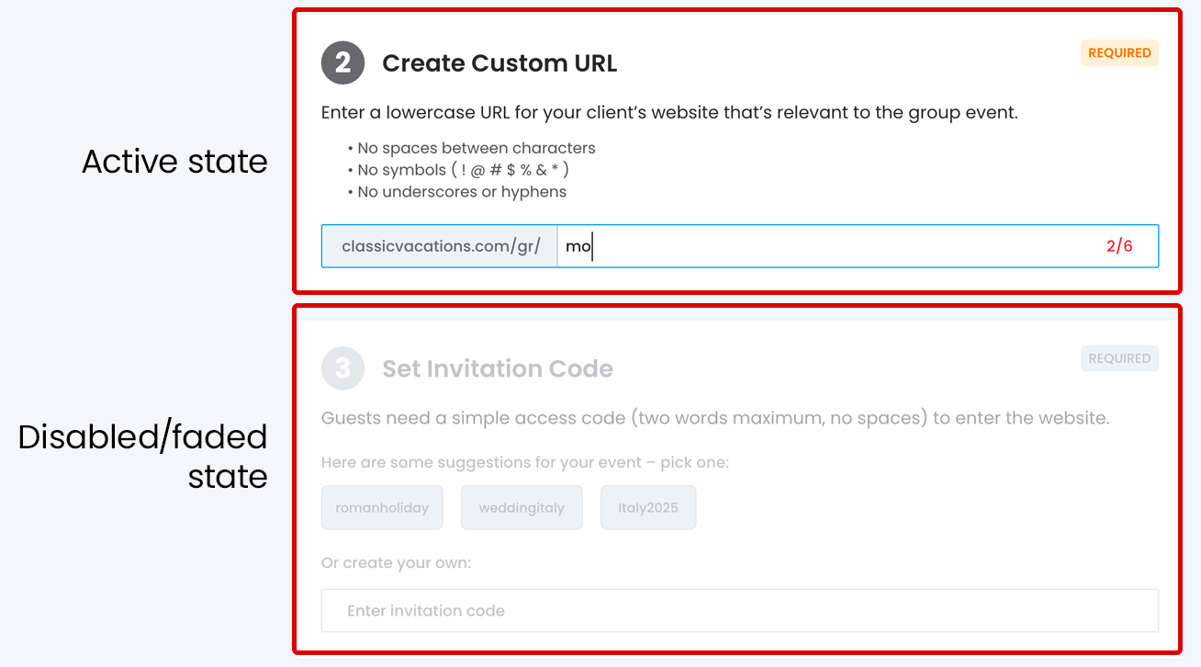The width and height of the screenshot is (1201, 667).
Task: Click the step 2 number circle
Action: (x=342, y=62)
